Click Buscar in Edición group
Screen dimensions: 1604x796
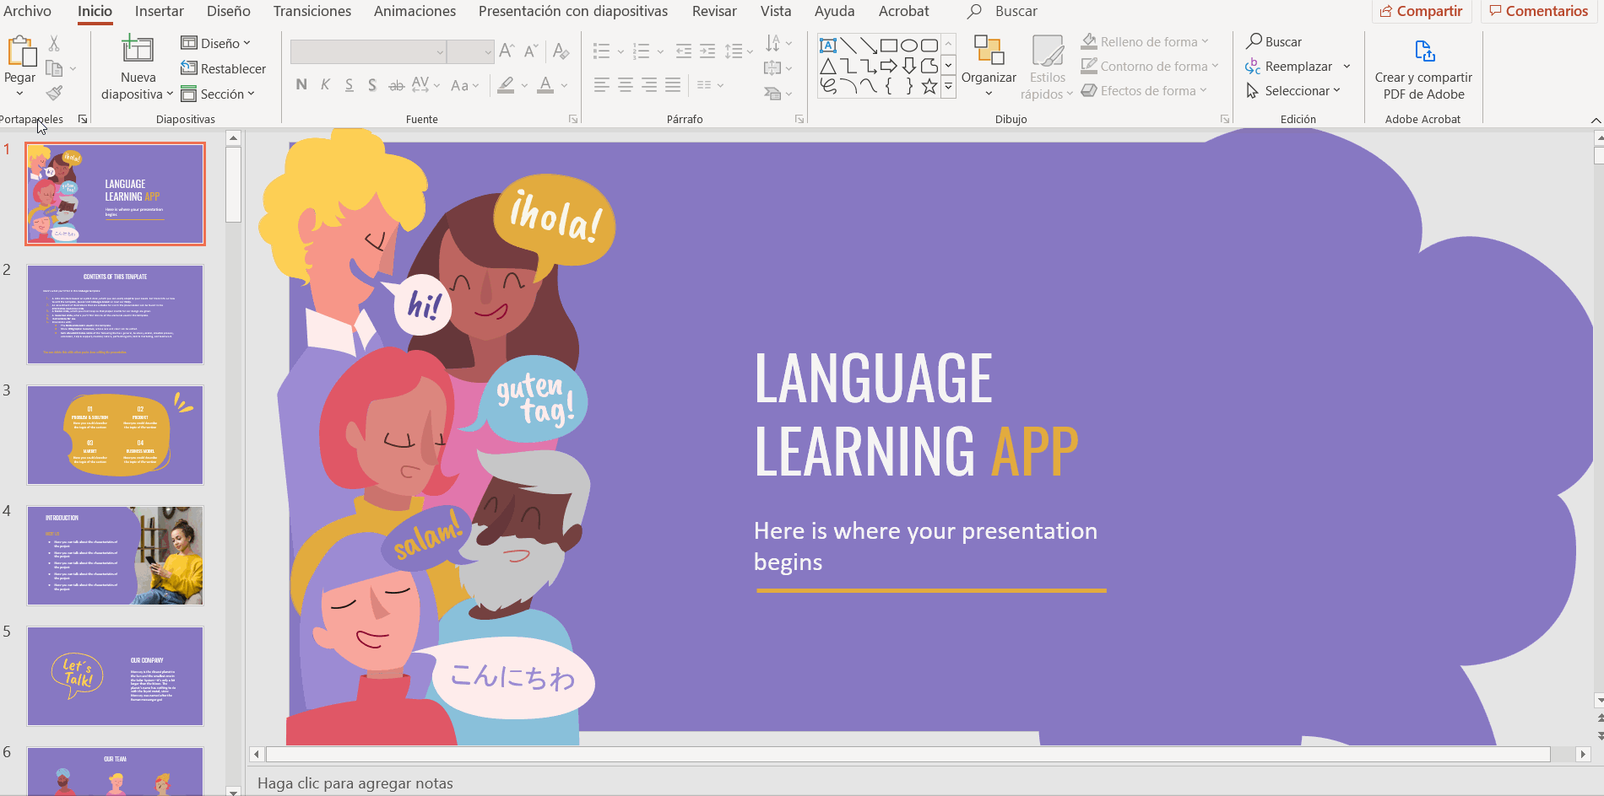[1274, 41]
